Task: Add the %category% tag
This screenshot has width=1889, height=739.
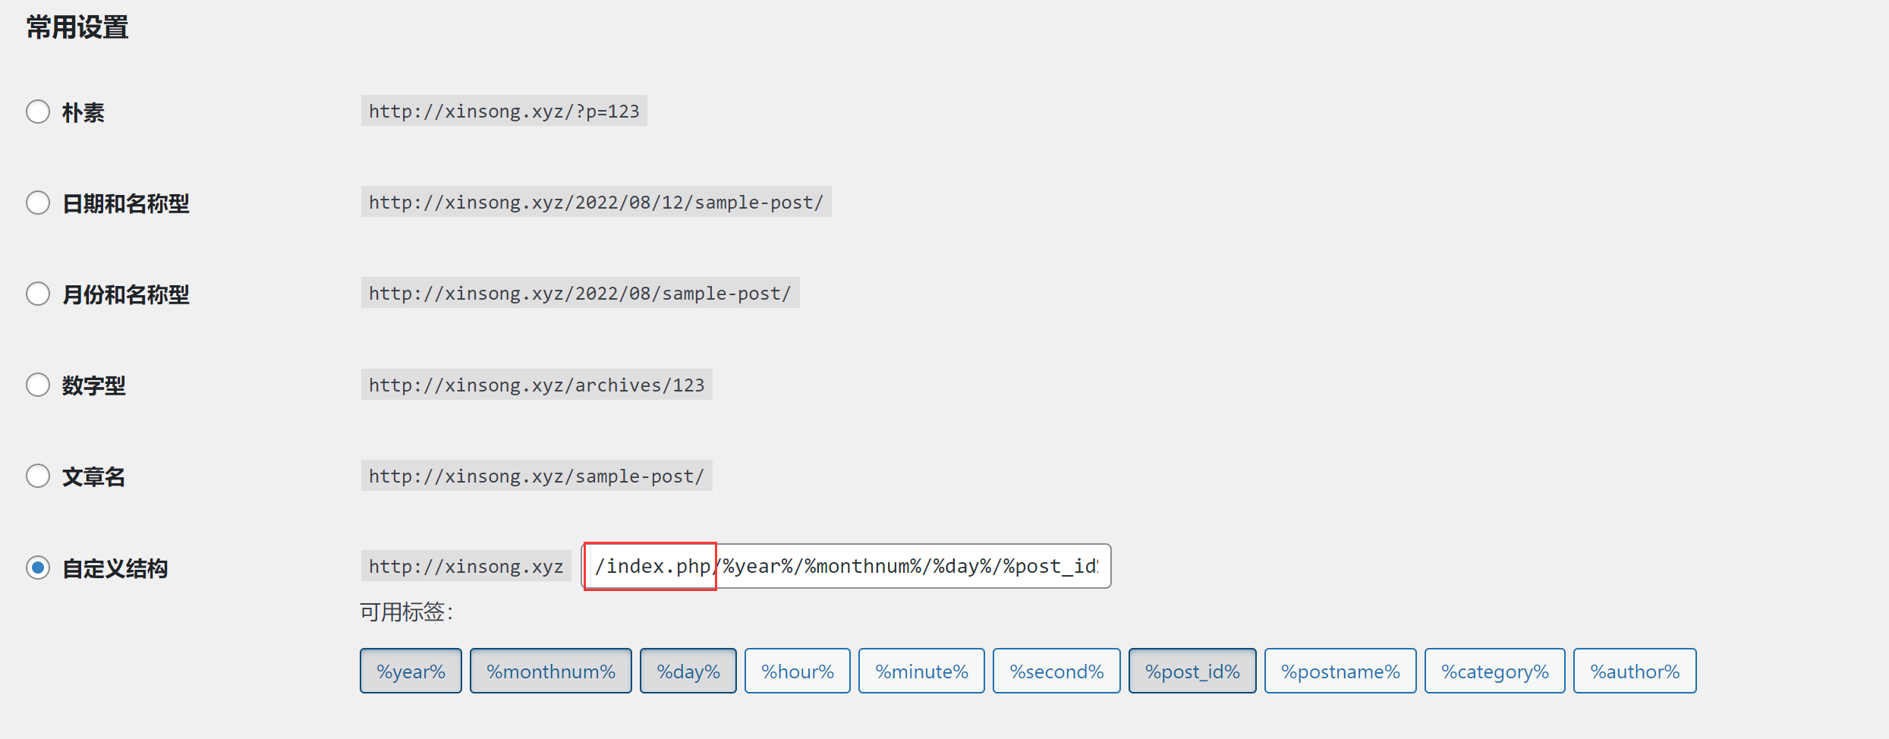Action: [x=1495, y=671]
